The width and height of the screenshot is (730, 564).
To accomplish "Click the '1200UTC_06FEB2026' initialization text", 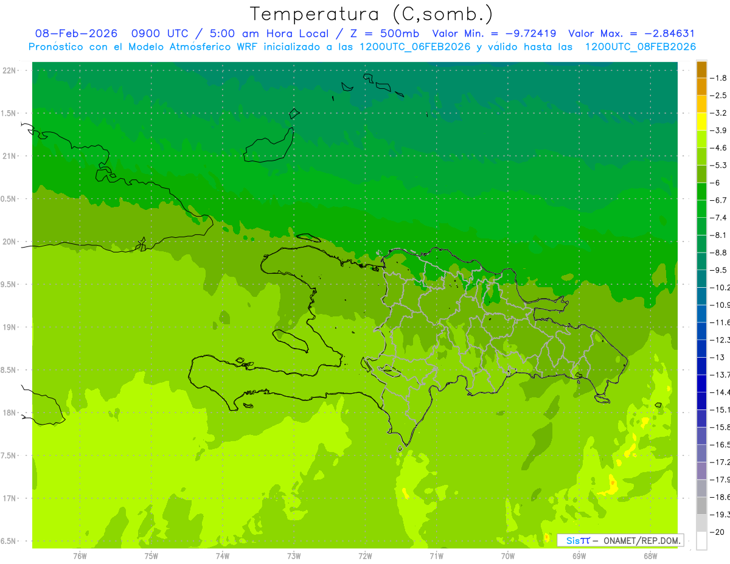I will tap(415, 47).
